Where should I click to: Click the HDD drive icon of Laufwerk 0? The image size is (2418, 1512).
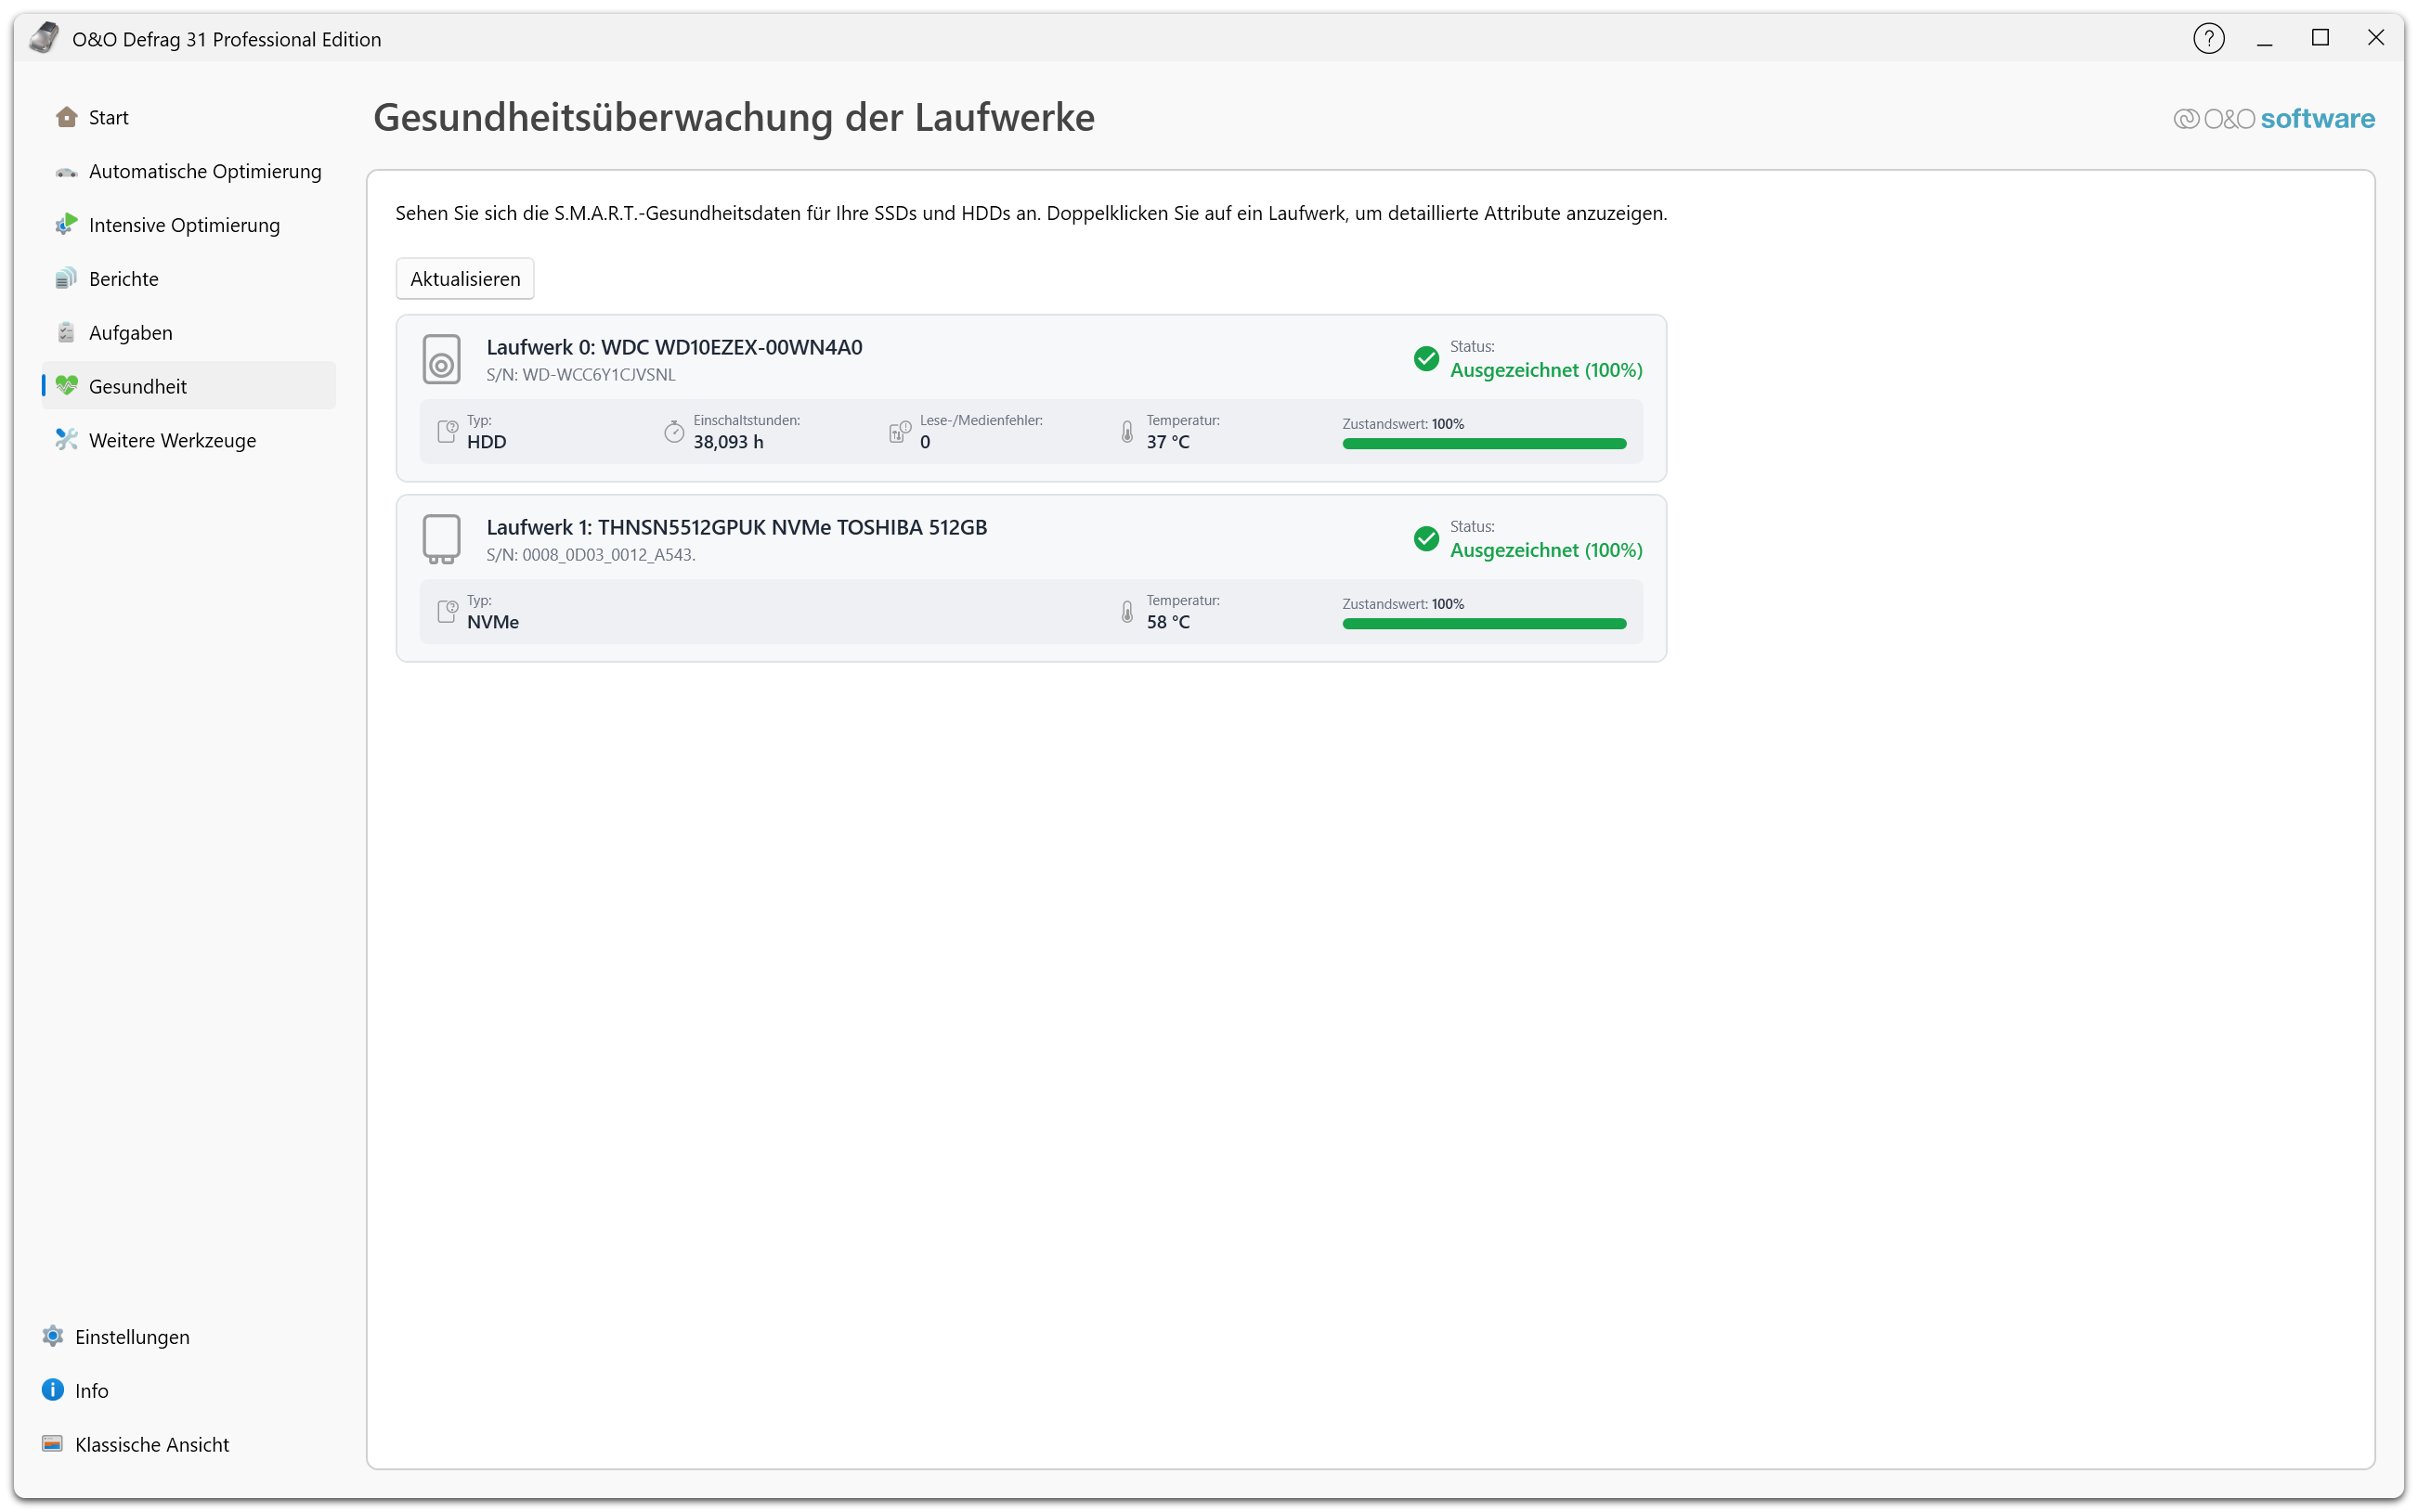click(x=442, y=358)
